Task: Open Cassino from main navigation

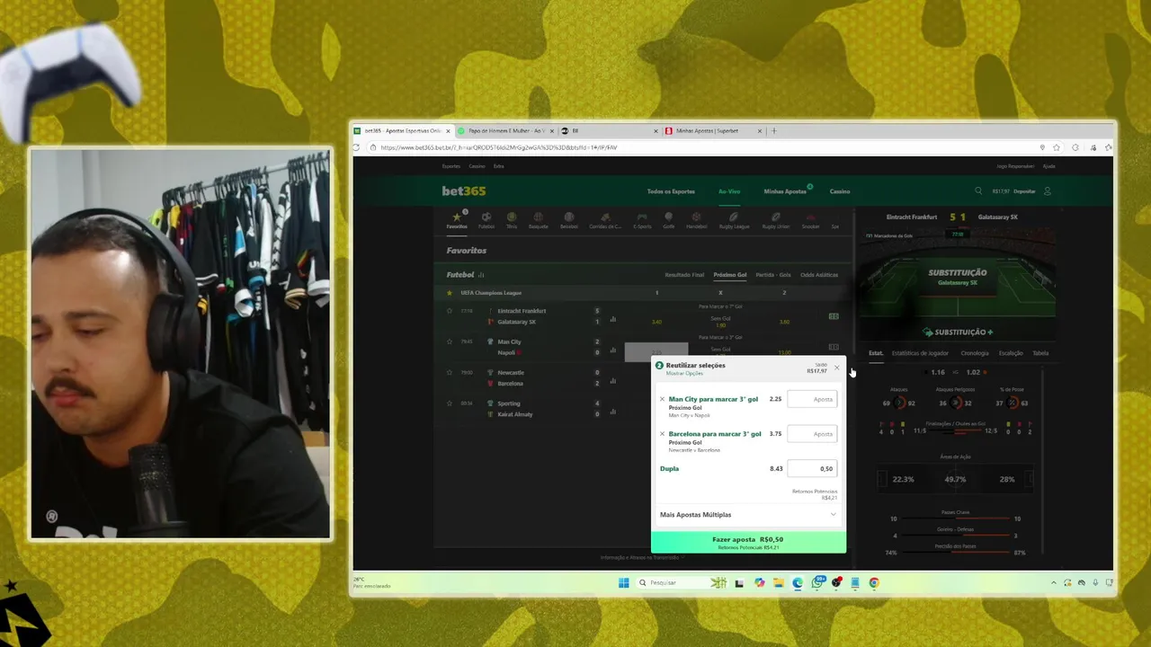Action: coord(840,191)
